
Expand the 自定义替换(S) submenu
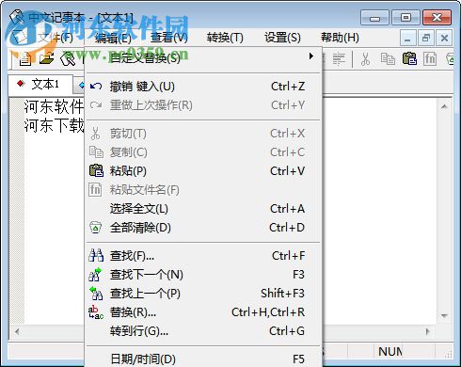coord(203,57)
